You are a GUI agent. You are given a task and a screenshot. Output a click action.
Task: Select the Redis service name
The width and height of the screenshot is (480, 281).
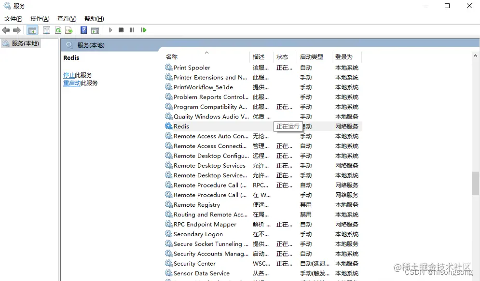click(181, 126)
